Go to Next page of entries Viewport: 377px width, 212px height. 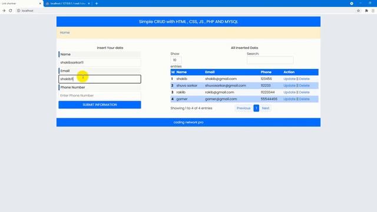pyautogui.click(x=266, y=108)
